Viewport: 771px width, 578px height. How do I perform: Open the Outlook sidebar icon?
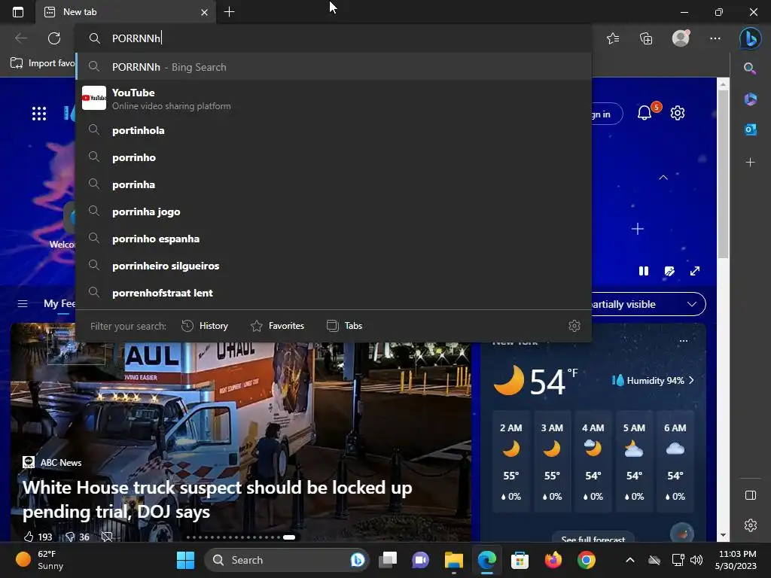point(751,129)
